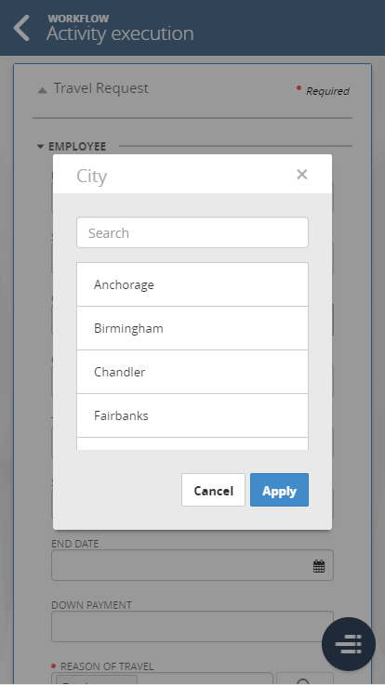Apply the selected city
The height and width of the screenshot is (685, 385).
click(x=279, y=490)
